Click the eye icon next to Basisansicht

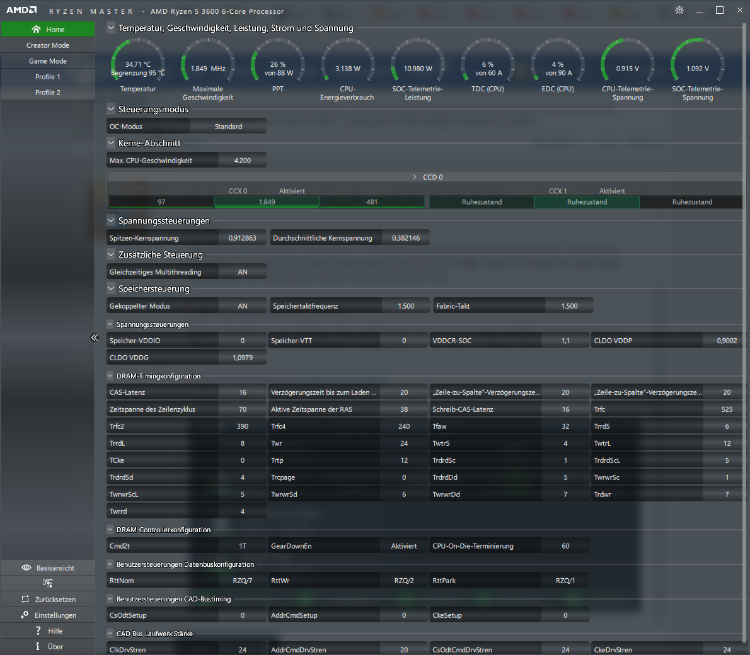tap(26, 567)
